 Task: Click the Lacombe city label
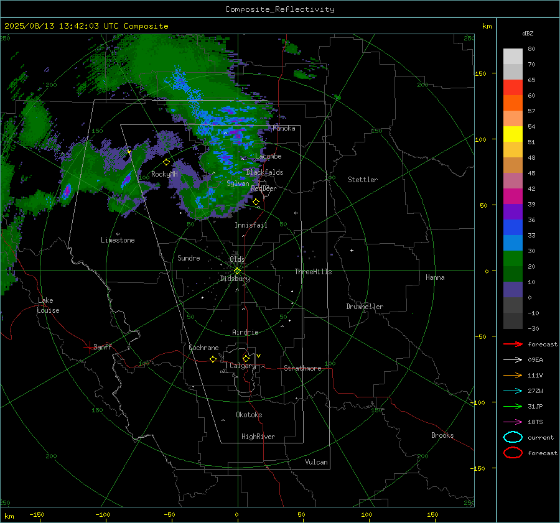268,156
